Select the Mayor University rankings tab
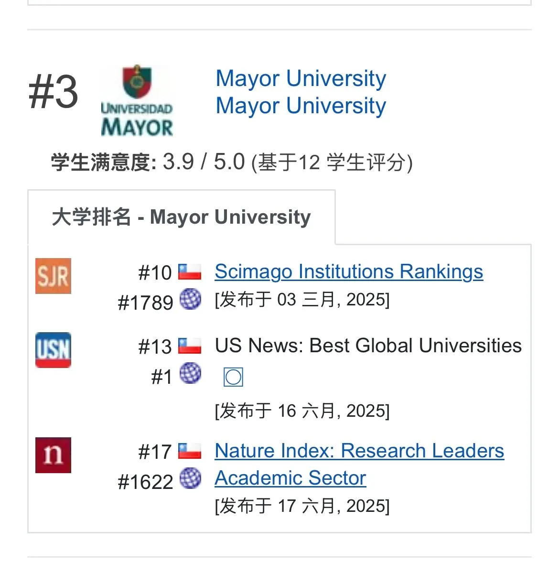The image size is (559, 574). pyautogui.click(x=182, y=217)
